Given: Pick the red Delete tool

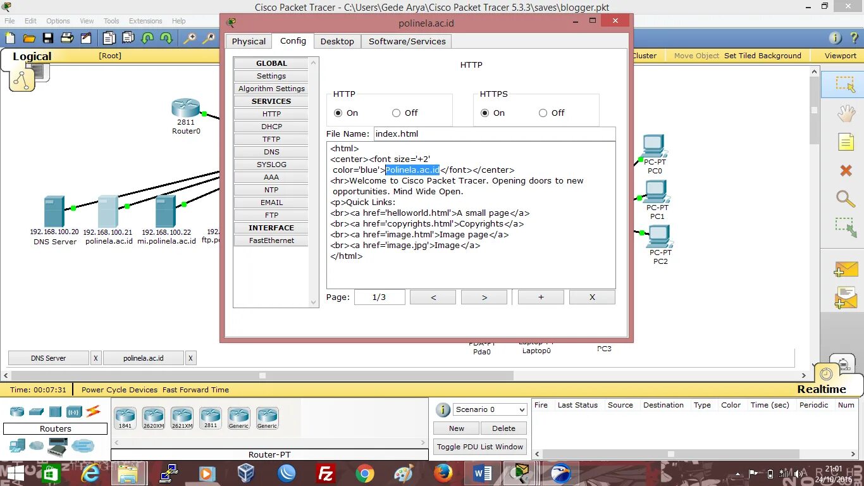Looking at the screenshot, I should 846,170.
